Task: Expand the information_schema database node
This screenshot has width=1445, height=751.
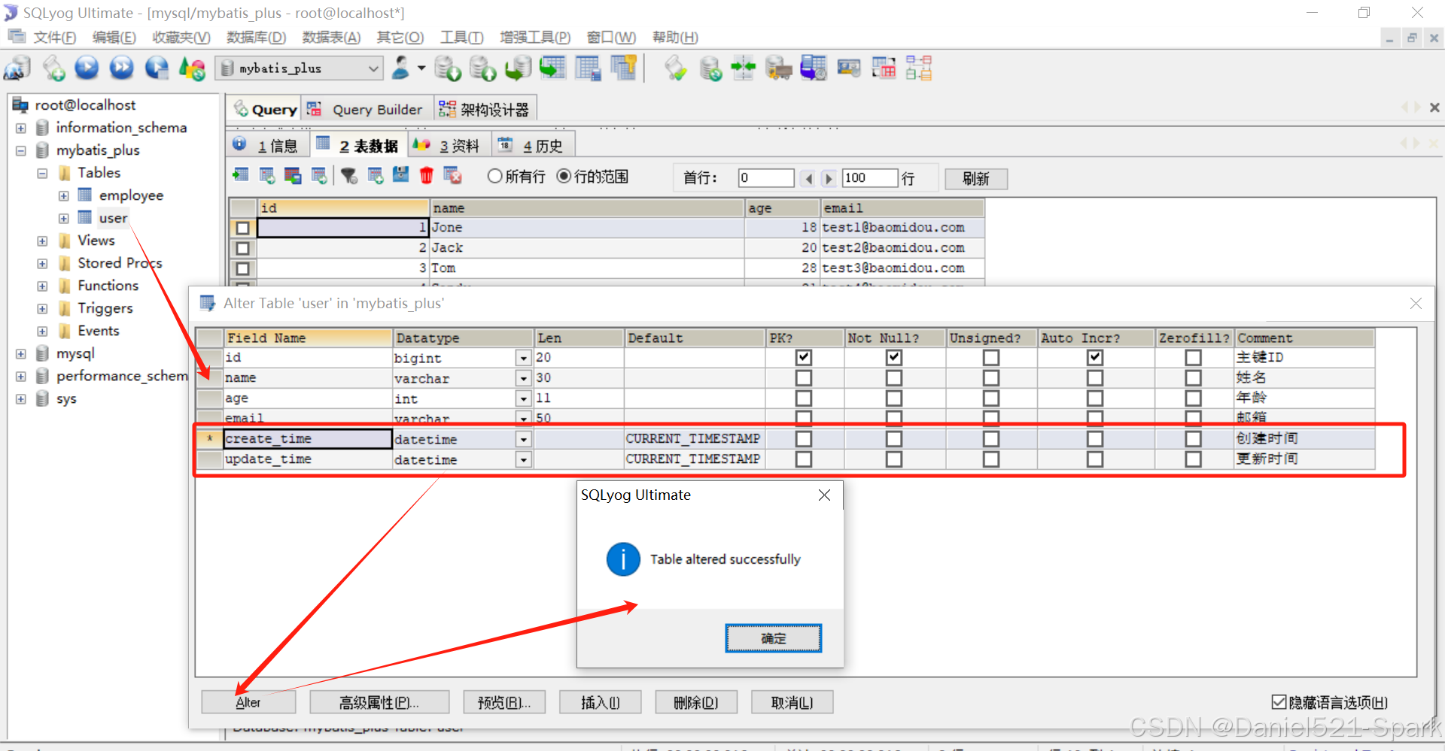Action: (21, 129)
